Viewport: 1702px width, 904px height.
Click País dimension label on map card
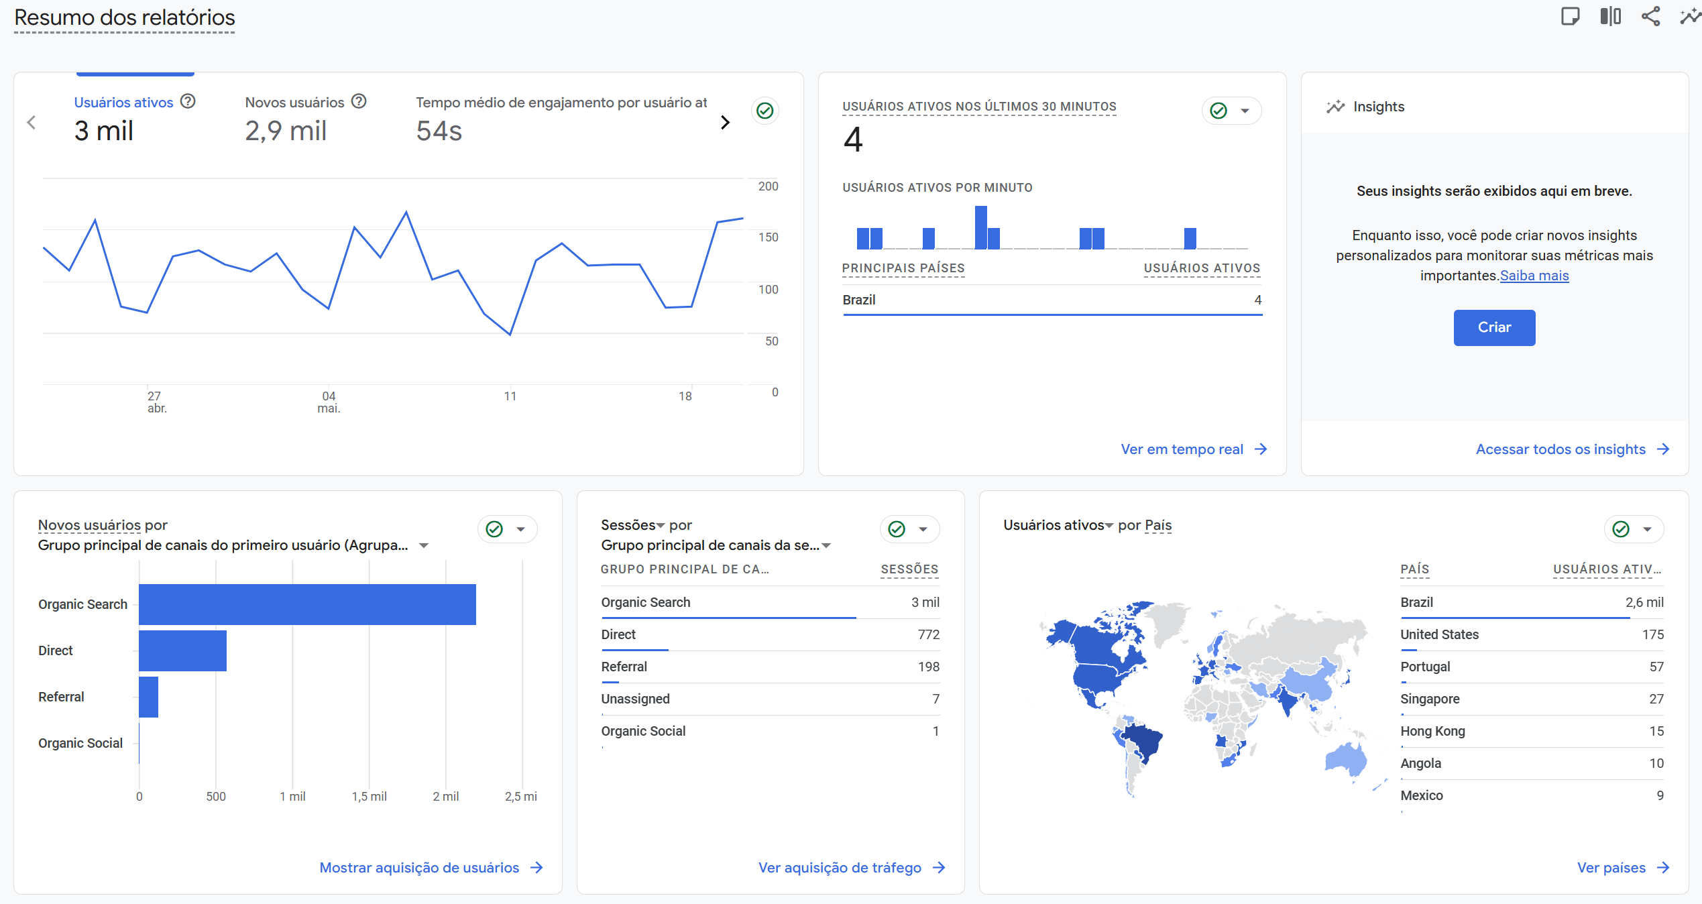click(x=1158, y=525)
